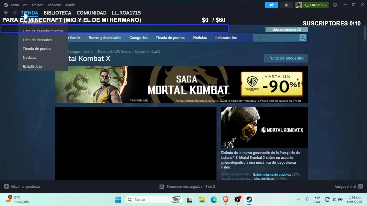Open the Windows Start button

pos(118,200)
